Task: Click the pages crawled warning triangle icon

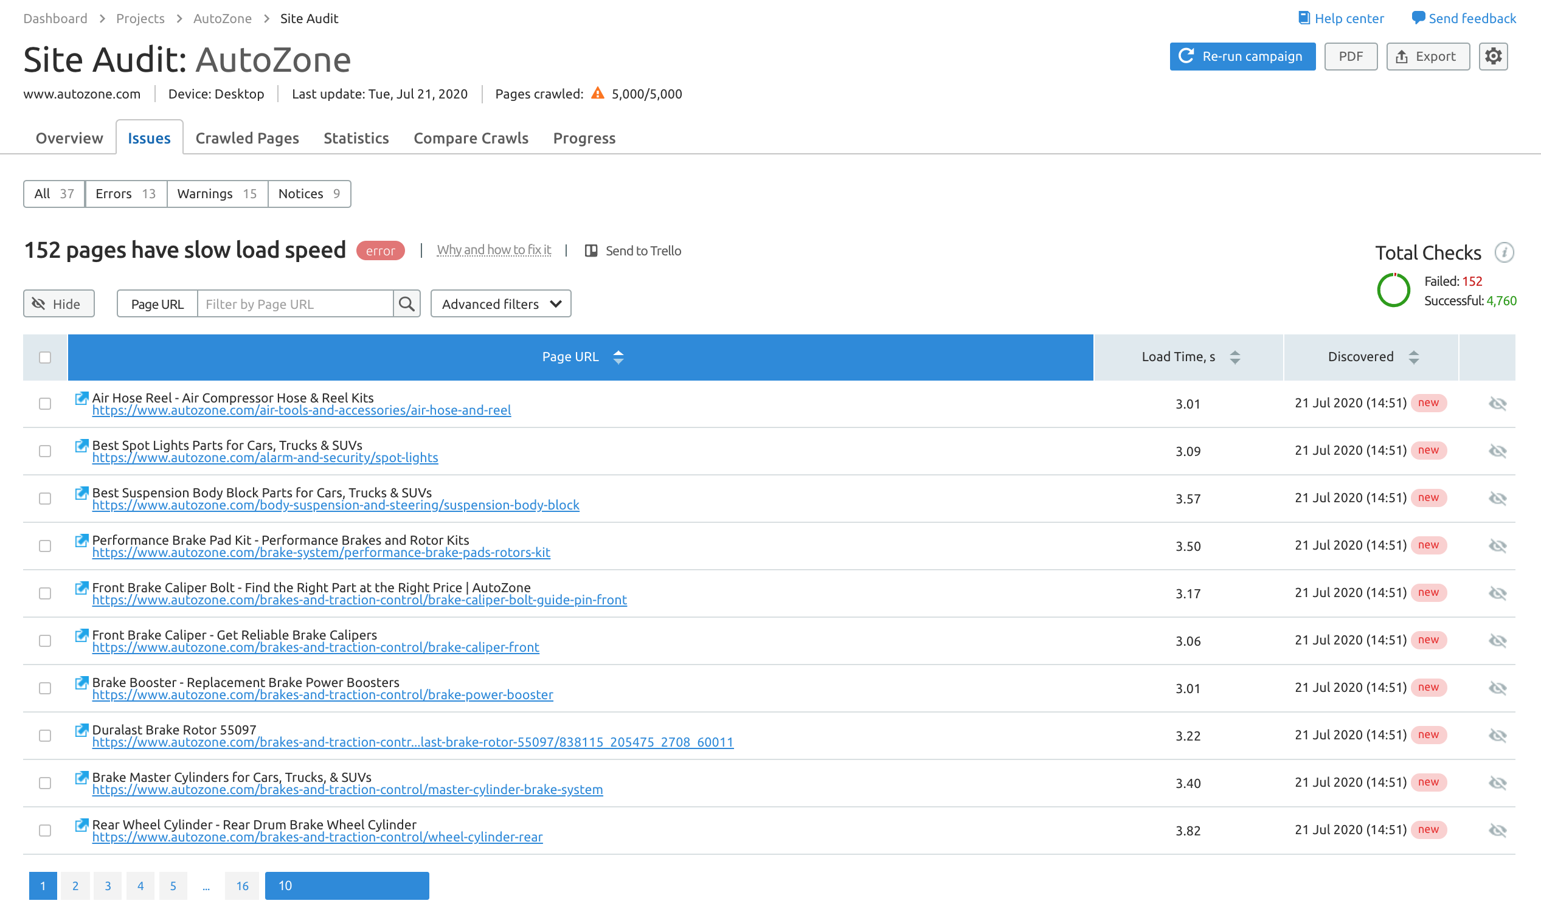Action: point(597,94)
